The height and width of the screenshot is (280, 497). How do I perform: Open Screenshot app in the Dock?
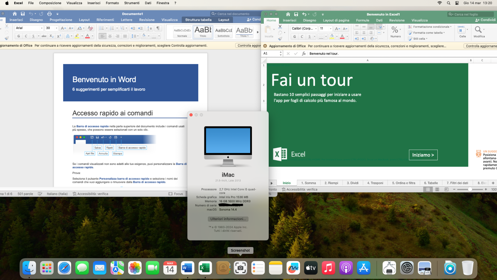click(x=240, y=268)
